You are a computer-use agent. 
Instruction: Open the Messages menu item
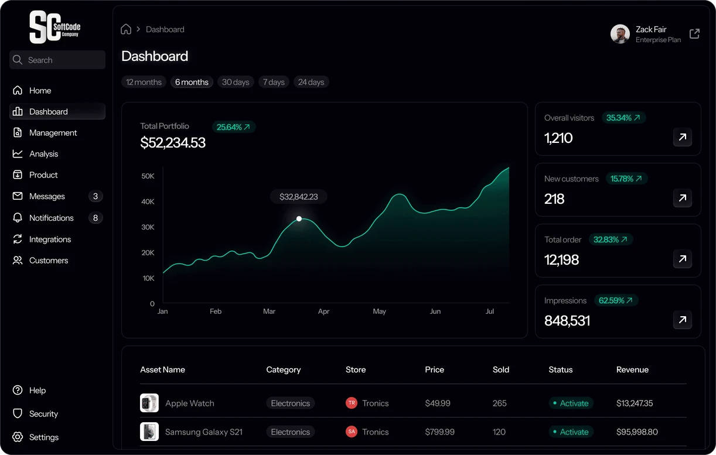click(x=47, y=196)
